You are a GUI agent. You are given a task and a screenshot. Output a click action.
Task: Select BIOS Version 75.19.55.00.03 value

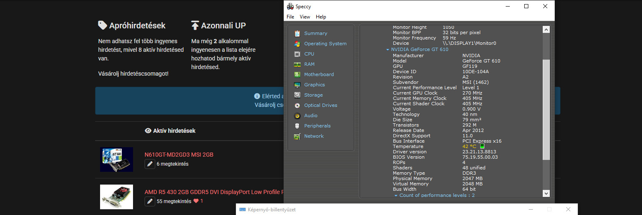coord(480,157)
